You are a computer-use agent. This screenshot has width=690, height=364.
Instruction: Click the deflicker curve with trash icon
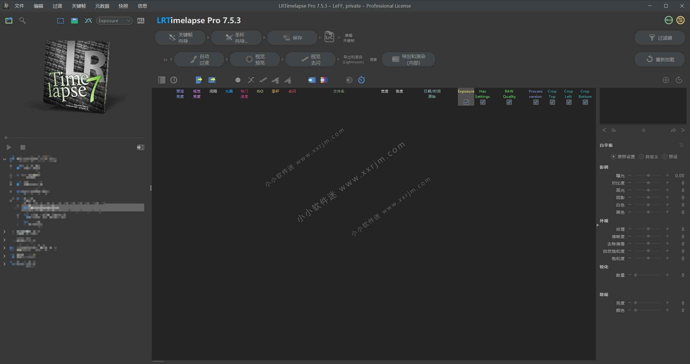(x=275, y=80)
